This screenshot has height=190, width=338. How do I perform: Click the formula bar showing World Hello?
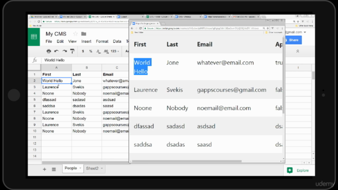(86, 60)
